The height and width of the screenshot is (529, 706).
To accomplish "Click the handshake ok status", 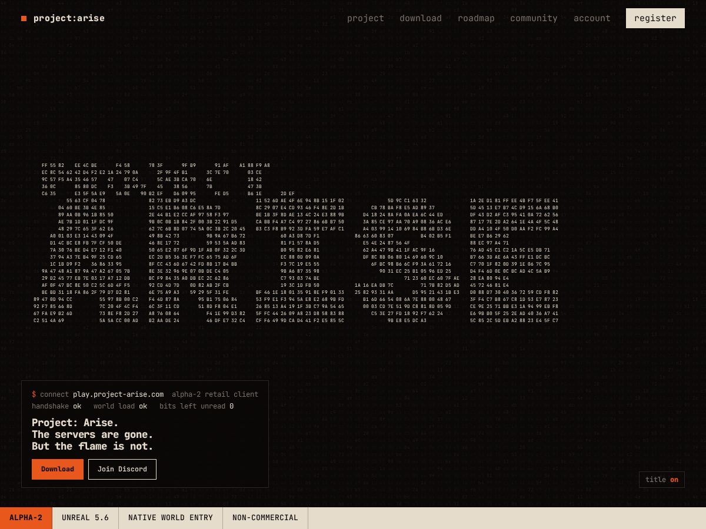I will (56, 406).
